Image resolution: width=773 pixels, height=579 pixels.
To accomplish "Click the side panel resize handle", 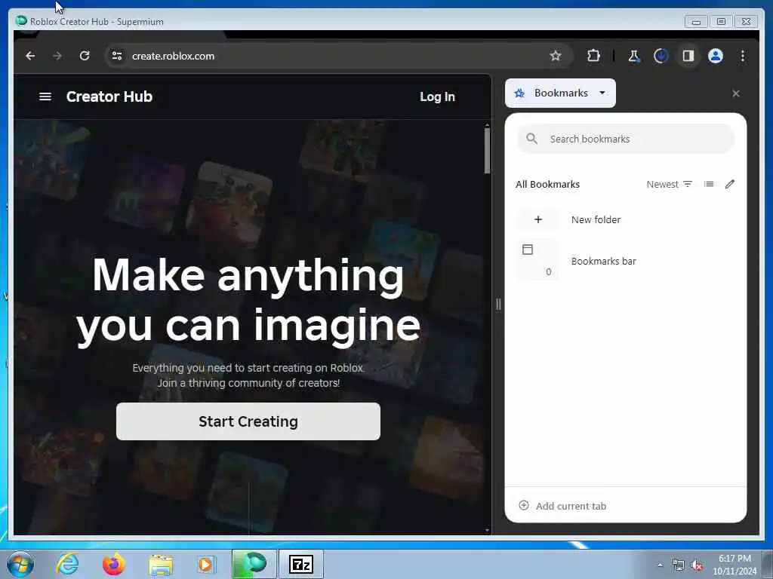I will click(498, 305).
